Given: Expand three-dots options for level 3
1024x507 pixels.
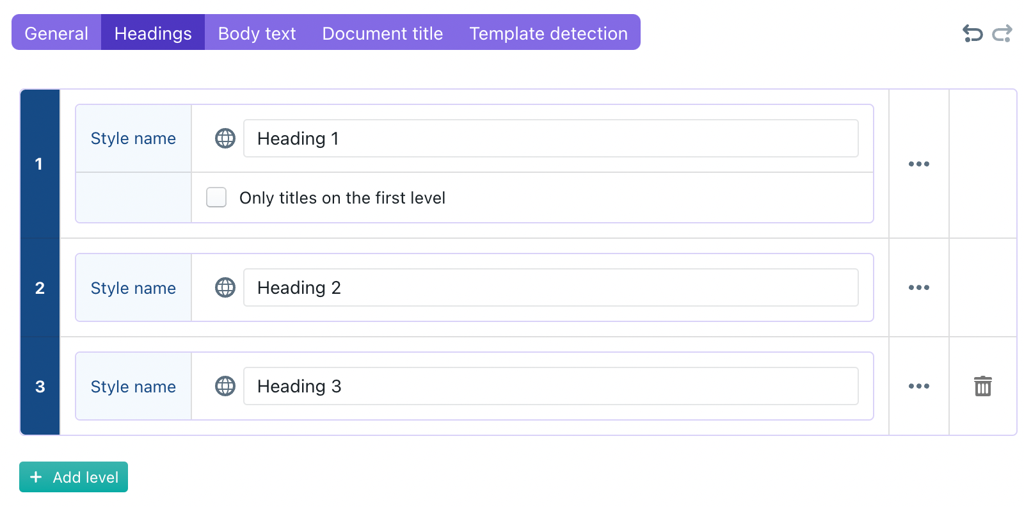Looking at the screenshot, I should [x=918, y=386].
